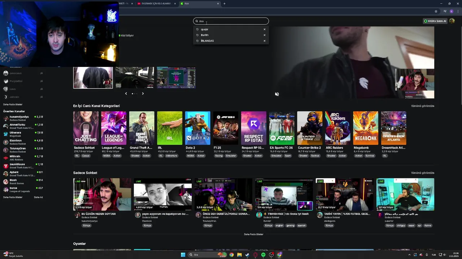Collapse recommended channels with Daha Az
The width and height of the screenshot is (462, 259).
(38, 197)
